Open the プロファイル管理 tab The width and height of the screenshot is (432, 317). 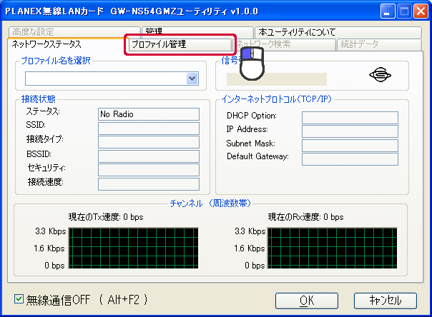(180, 44)
